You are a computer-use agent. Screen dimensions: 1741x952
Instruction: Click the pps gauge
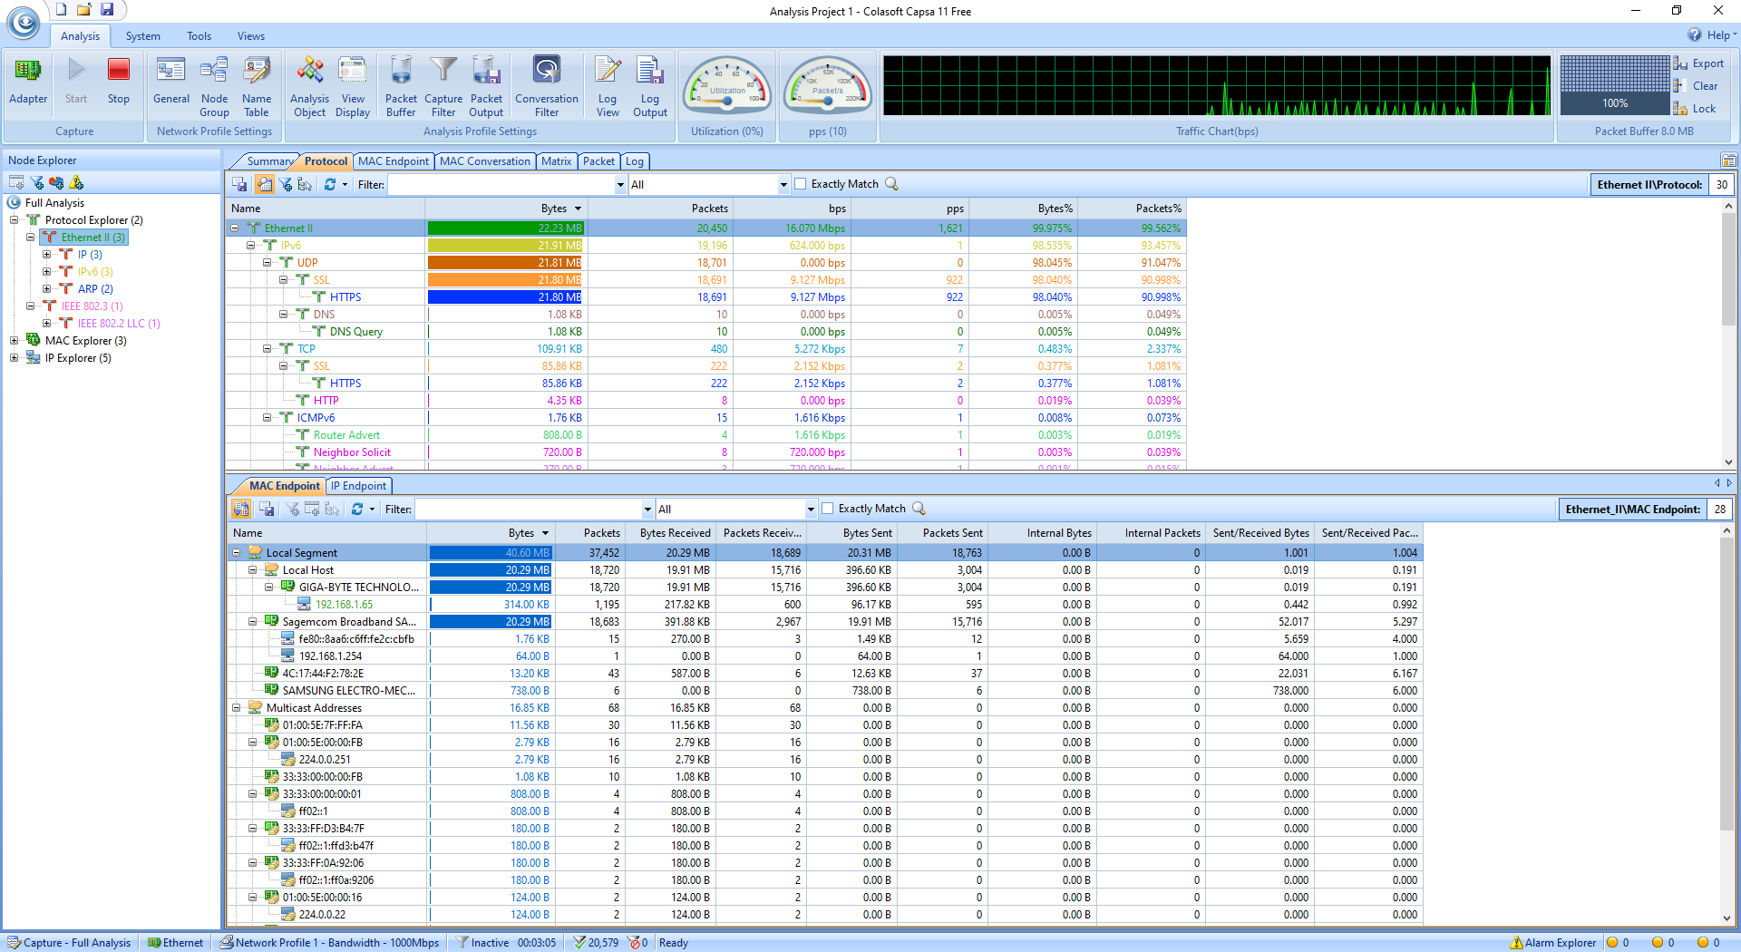pyautogui.click(x=827, y=86)
